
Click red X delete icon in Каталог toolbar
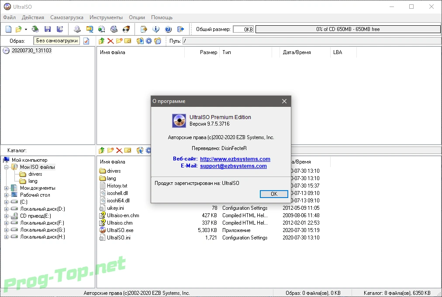(x=119, y=150)
